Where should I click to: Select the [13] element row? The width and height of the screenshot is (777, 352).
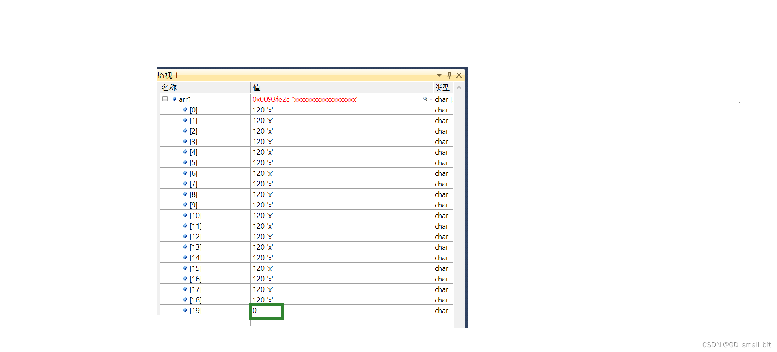tap(306, 247)
